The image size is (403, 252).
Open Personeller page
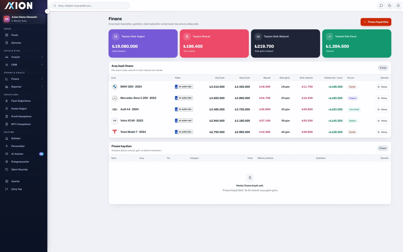[x=24, y=146]
